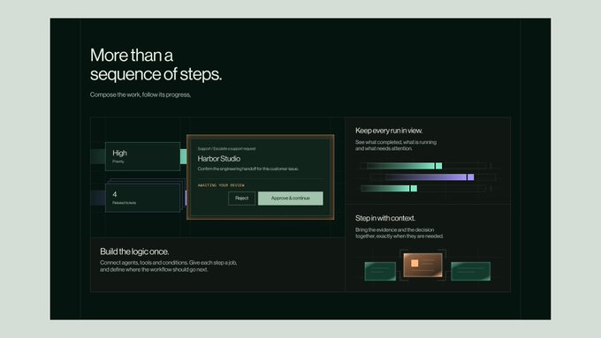
Task: Click the 'Build the logic once.' heading
Action: 134,252
